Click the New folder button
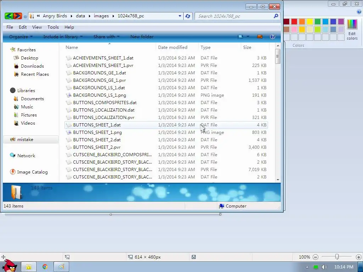Screen dimensions: 363x272 point(142,36)
